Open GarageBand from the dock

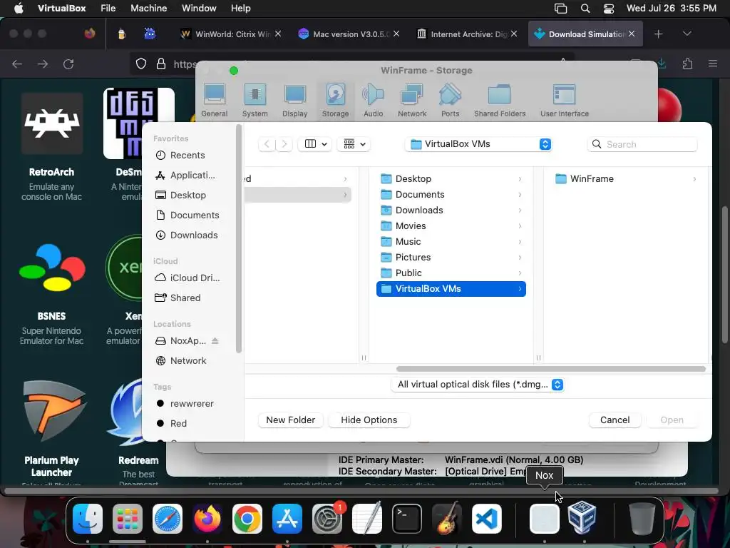447,519
